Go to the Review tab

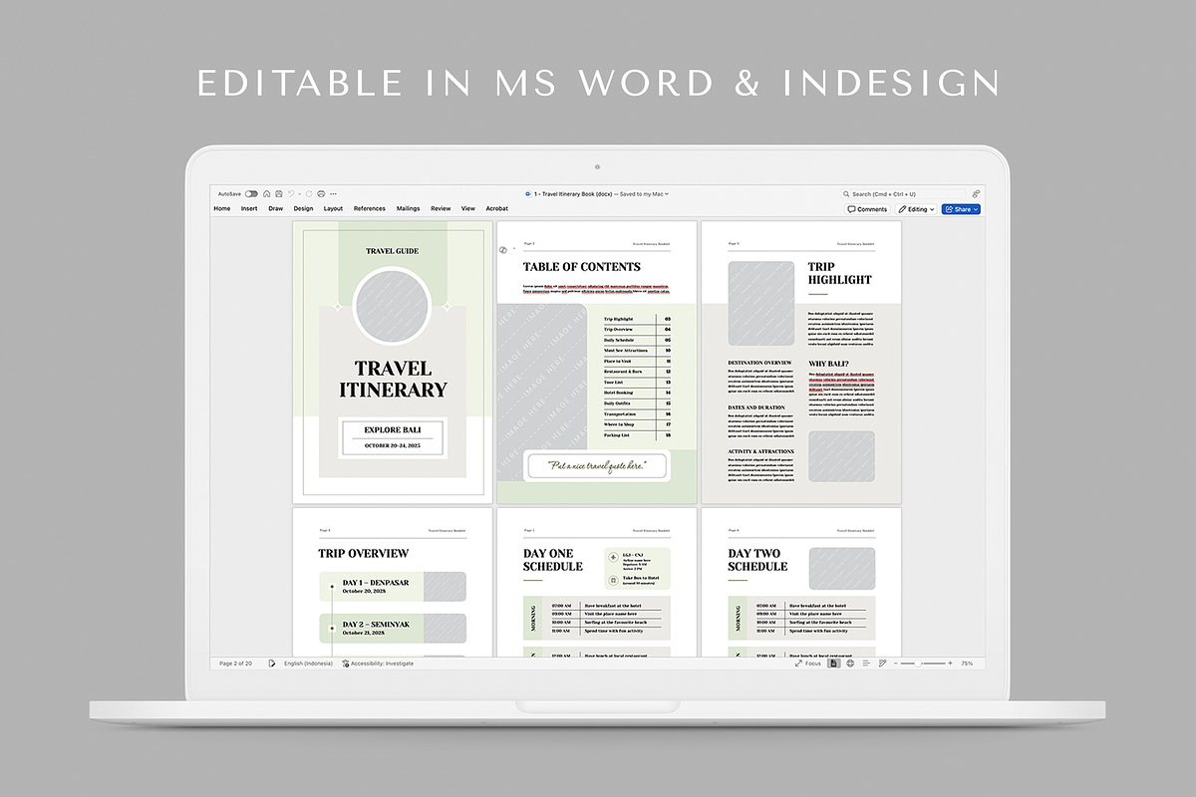click(441, 209)
